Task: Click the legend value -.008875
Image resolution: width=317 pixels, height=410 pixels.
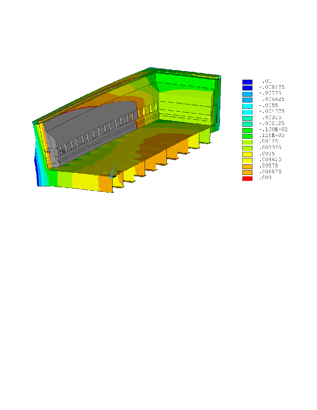Action: coord(272,87)
